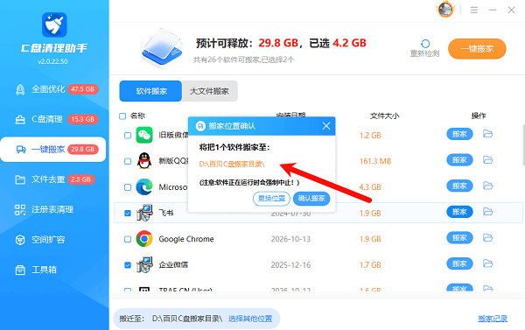The image size is (525, 330).
Task: Click Google Chrome date 2026-10-13
Action: [x=290, y=239]
